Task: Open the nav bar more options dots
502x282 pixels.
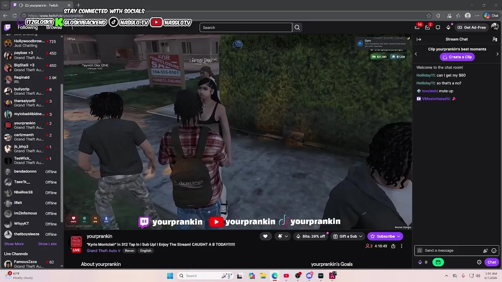Action: 73,27
